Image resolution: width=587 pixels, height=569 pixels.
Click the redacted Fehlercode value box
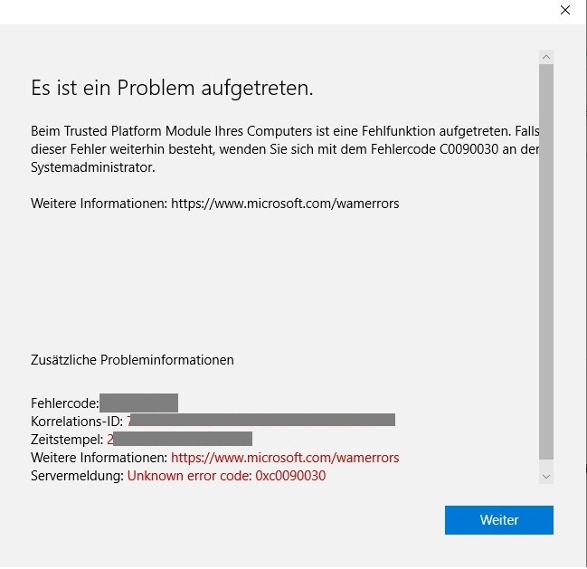click(x=138, y=403)
